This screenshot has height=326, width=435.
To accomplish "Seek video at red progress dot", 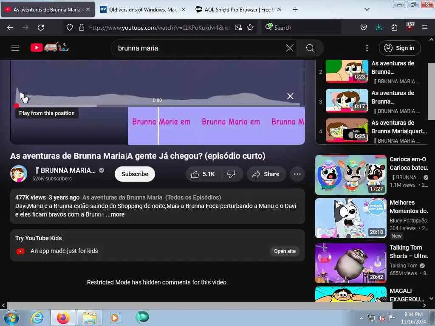I will pyautogui.click(x=17, y=106).
